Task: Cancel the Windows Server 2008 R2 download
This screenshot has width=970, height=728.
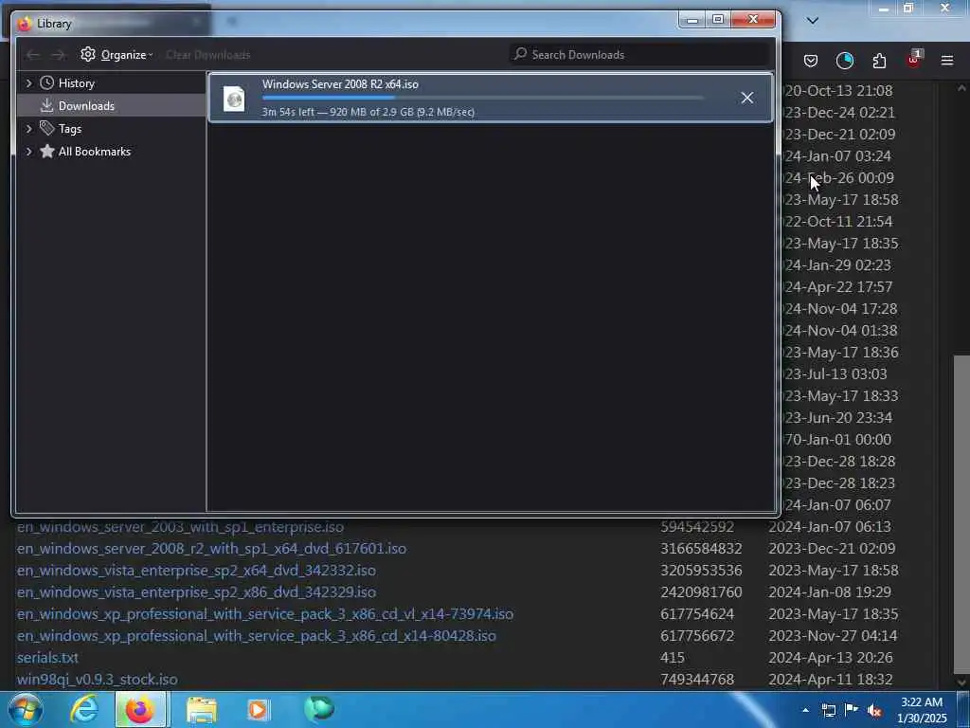Action: click(746, 98)
